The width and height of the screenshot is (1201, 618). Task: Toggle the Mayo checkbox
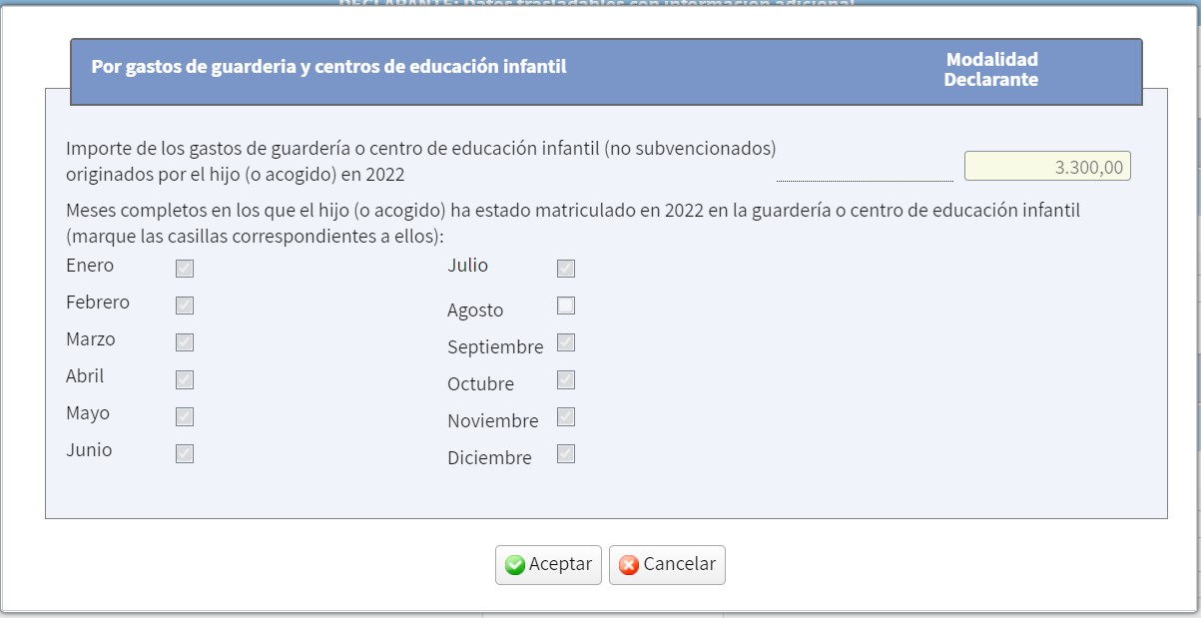(x=185, y=416)
